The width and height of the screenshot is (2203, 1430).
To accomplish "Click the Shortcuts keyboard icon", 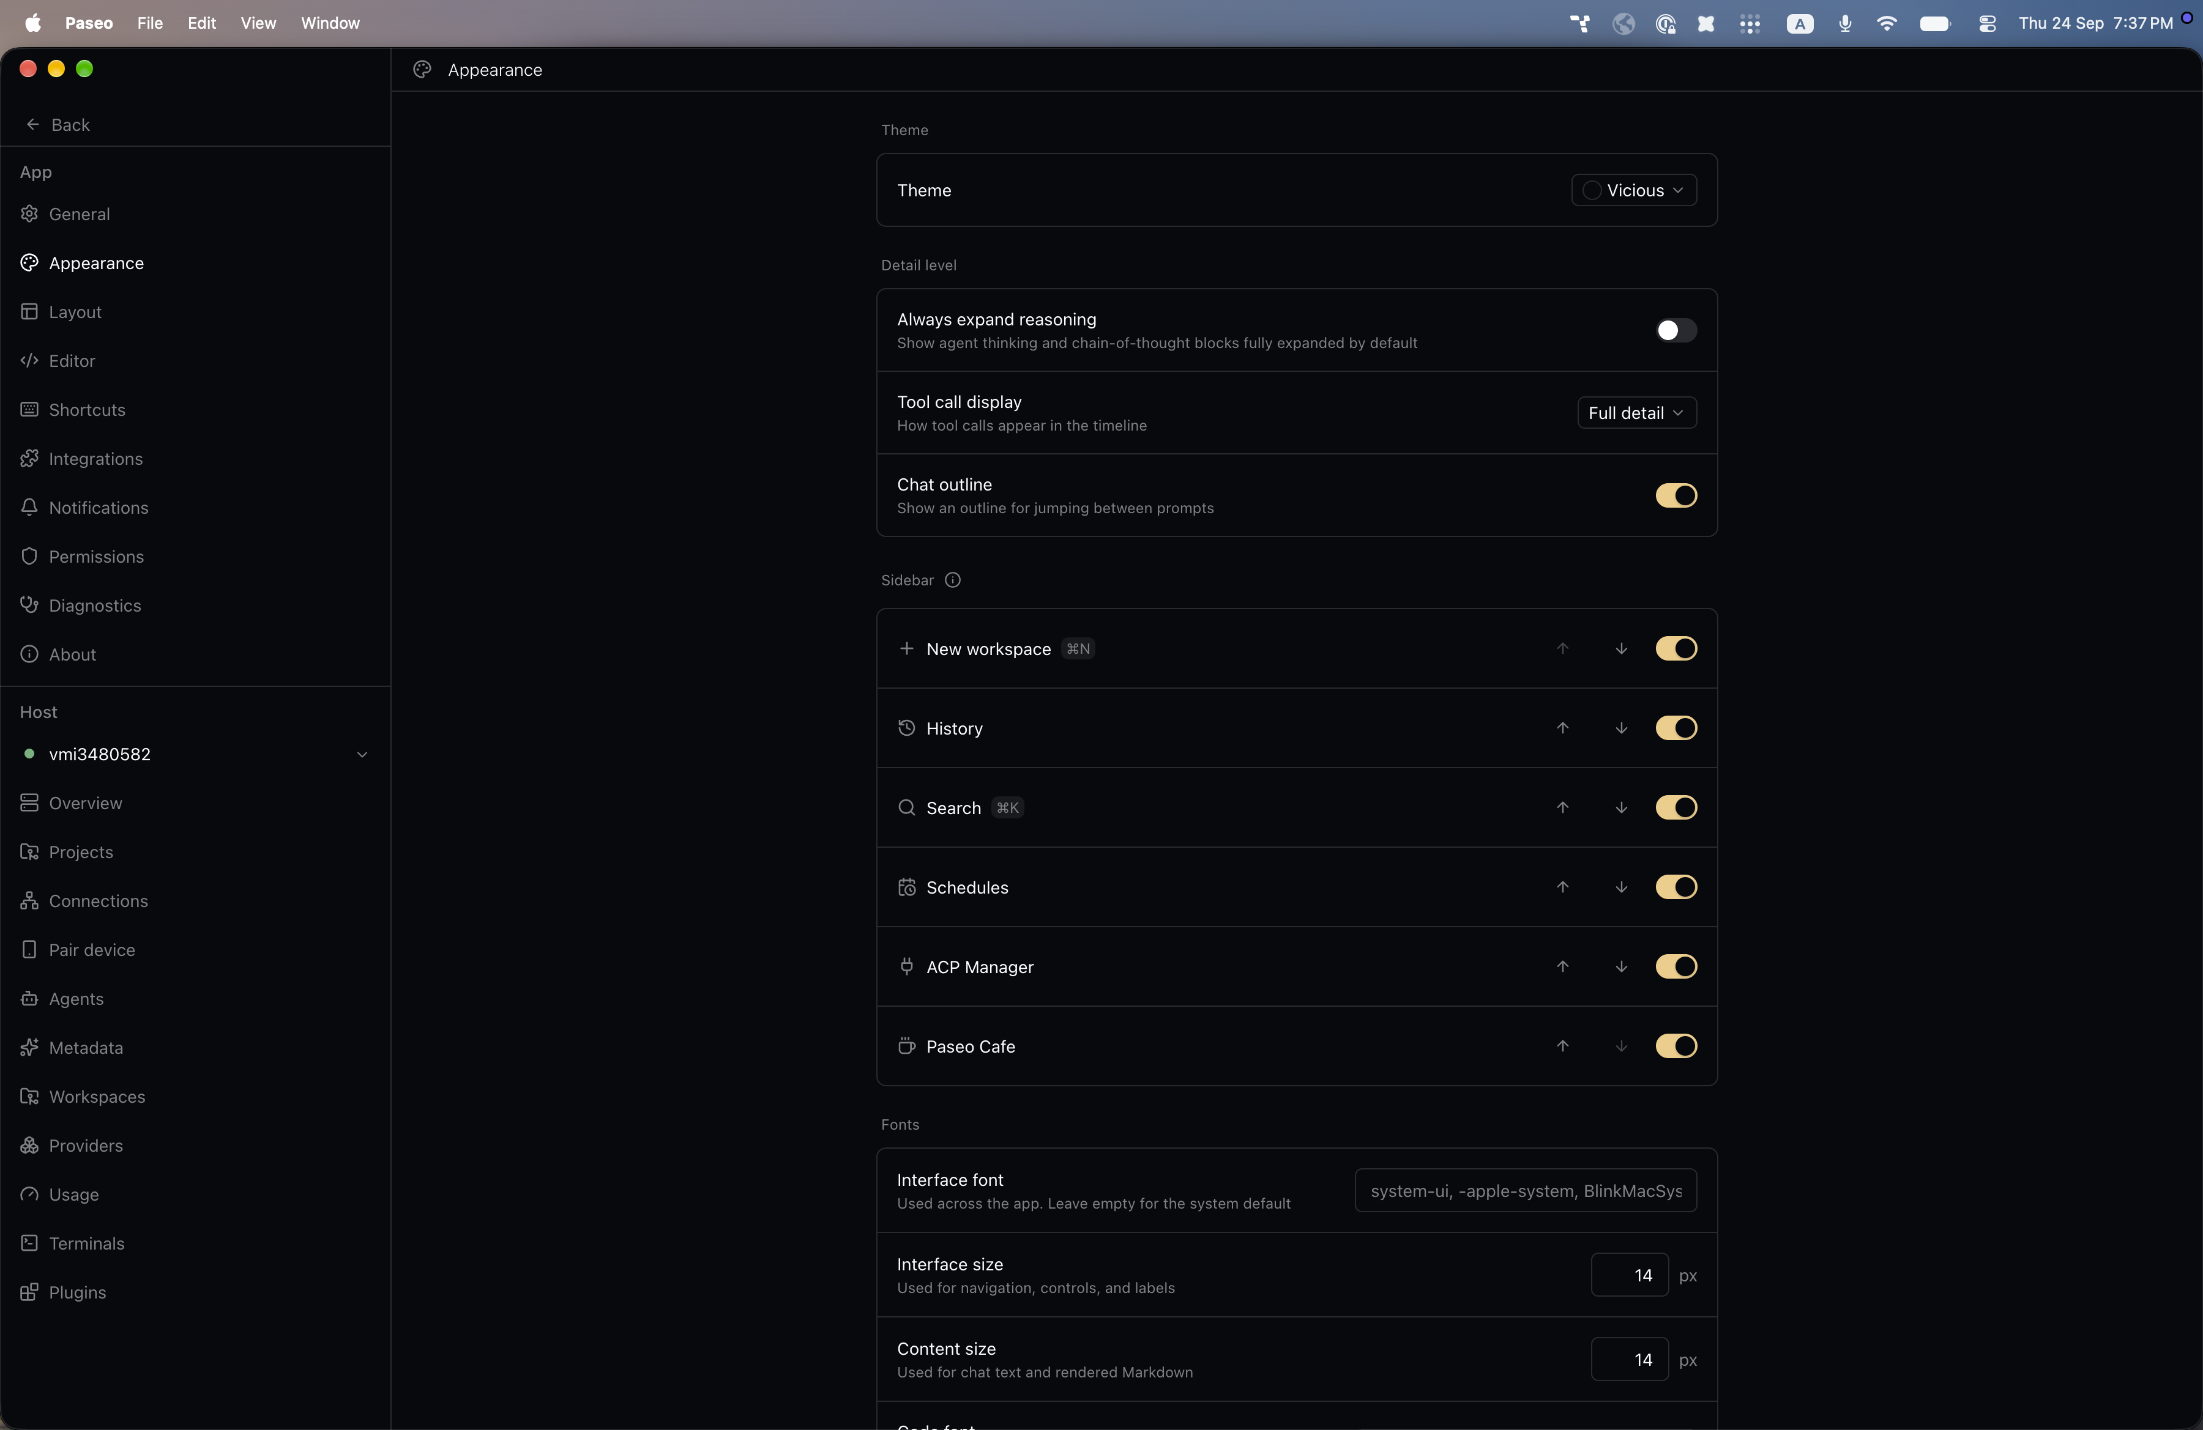I will tap(29, 410).
